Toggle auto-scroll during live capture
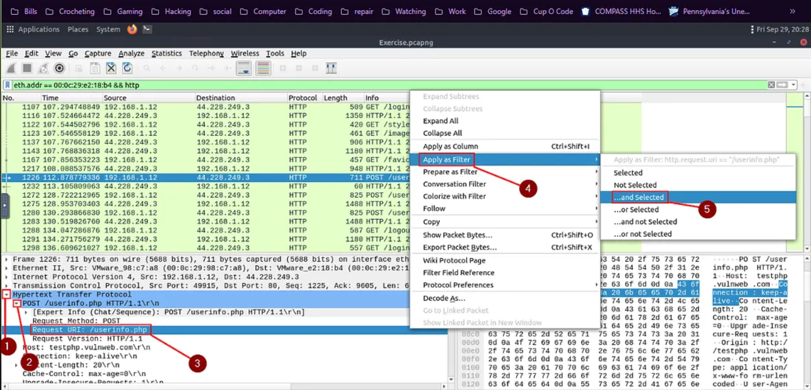This screenshot has width=811, height=390. point(243,68)
